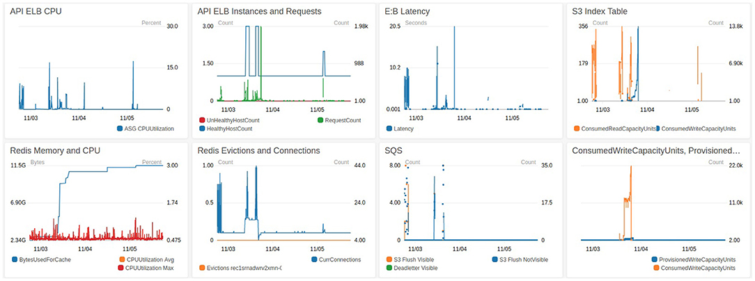Image resolution: width=755 pixels, height=281 pixels.
Task: Open the Redis Evictions and Connections title
Action: pos(258,151)
